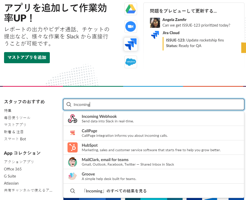Open MailClark, email for teams result
The height and width of the screenshot is (200, 246).
click(x=154, y=162)
